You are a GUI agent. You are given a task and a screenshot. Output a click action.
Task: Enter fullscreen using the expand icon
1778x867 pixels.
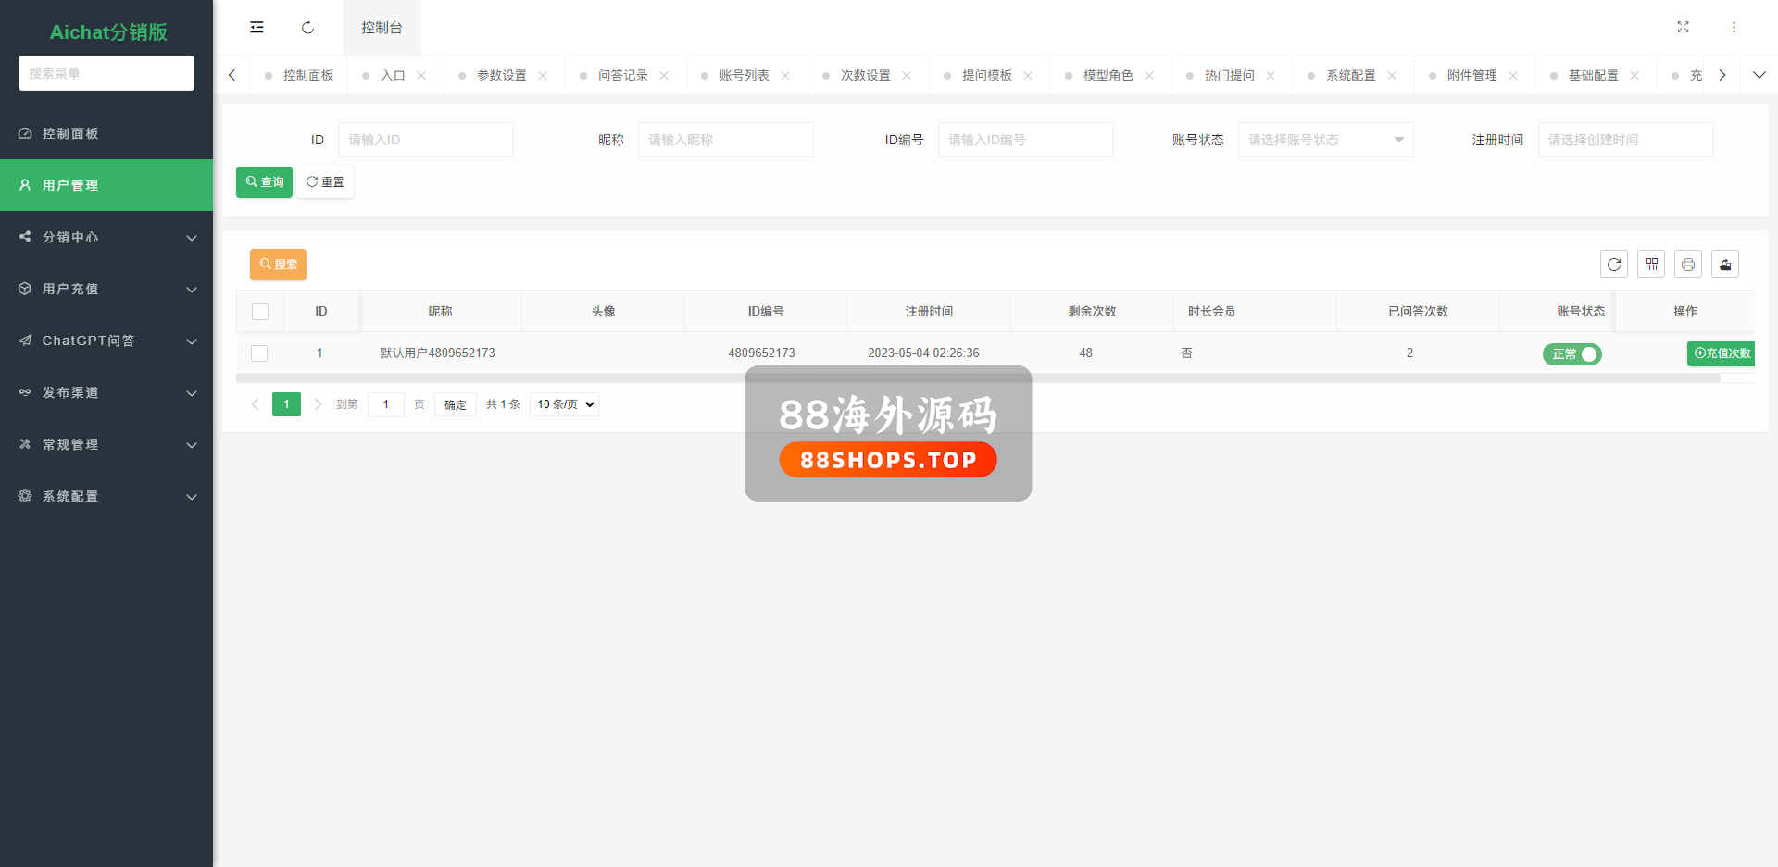click(x=1683, y=28)
